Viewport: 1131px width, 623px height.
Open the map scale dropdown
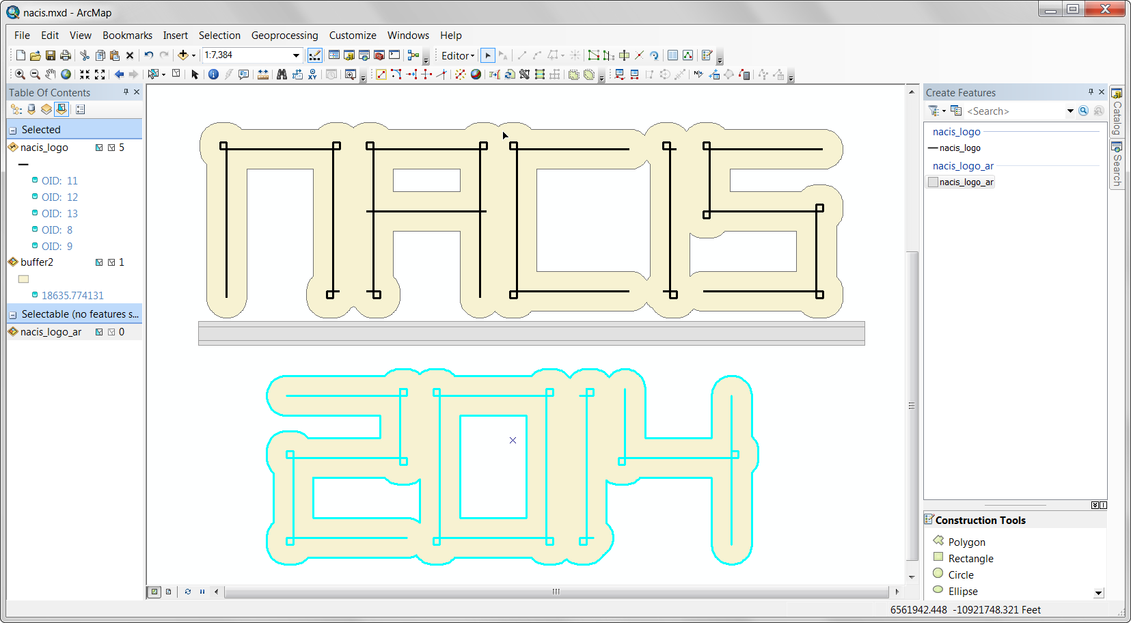[x=296, y=55]
